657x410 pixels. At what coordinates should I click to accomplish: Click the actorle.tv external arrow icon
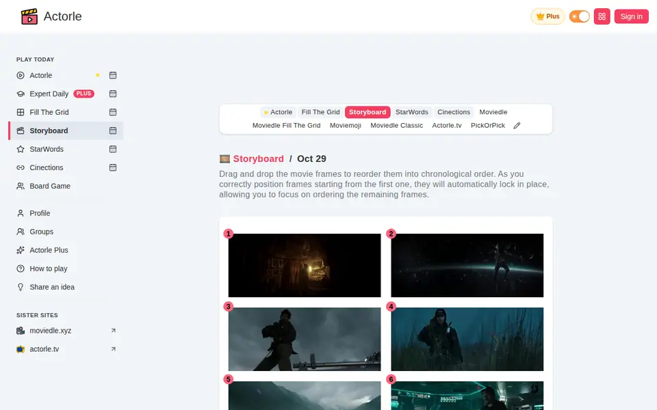point(113,349)
